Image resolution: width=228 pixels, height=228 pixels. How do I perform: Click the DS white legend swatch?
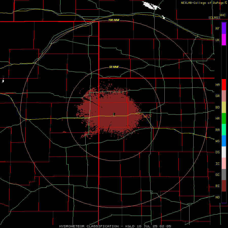224,152
